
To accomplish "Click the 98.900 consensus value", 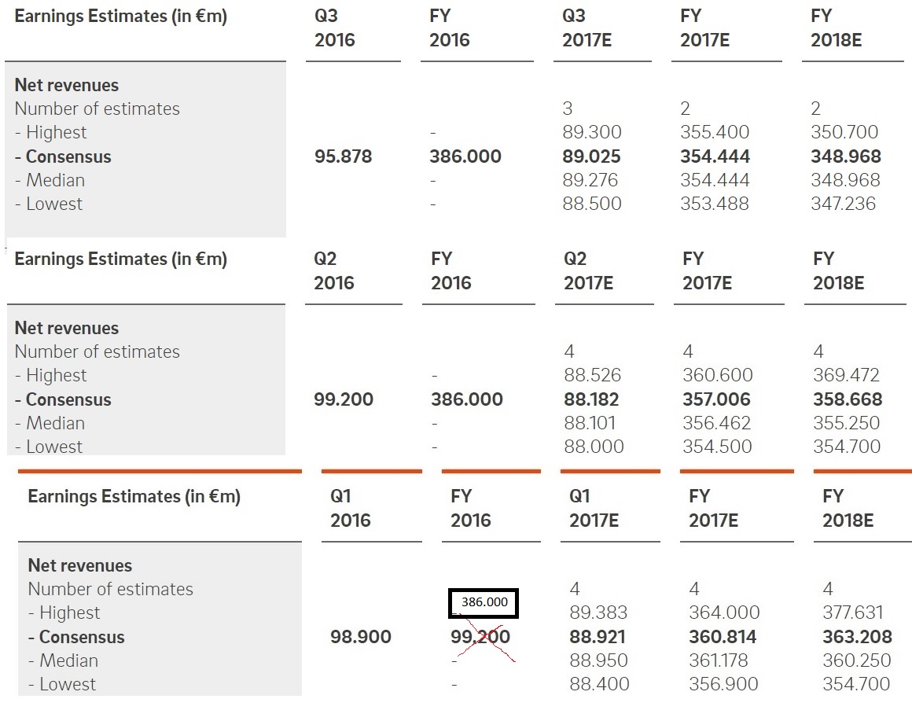I will click(x=361, y=637).
